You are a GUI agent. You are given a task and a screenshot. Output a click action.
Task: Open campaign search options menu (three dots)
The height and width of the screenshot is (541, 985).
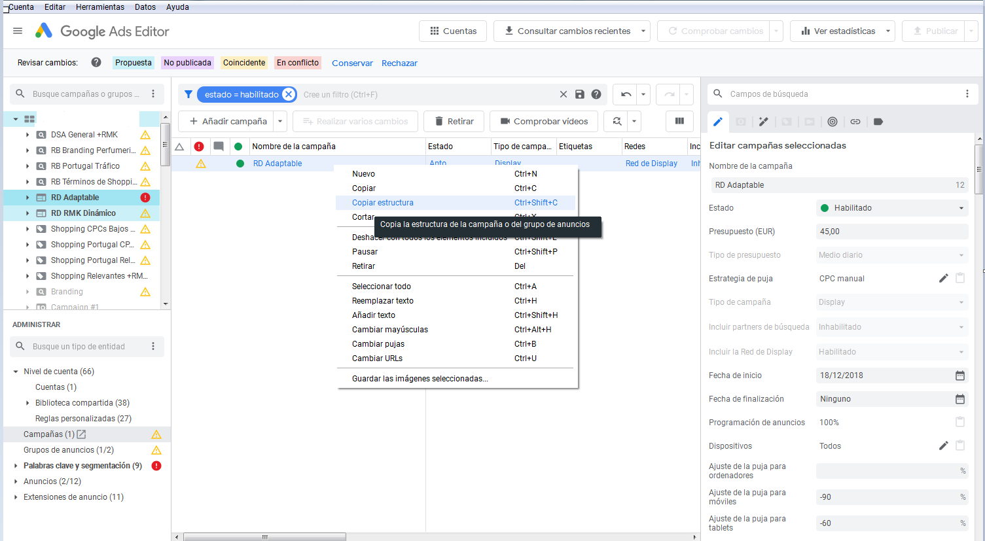153,94
